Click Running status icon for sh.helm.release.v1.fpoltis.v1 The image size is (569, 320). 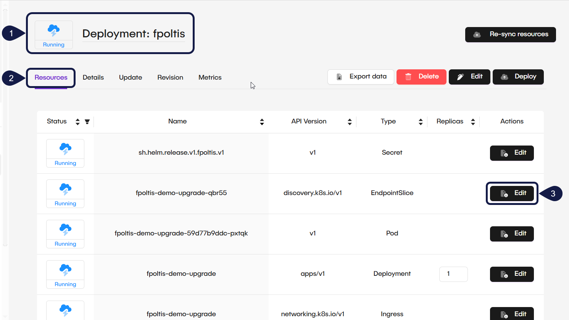point(65,149)
